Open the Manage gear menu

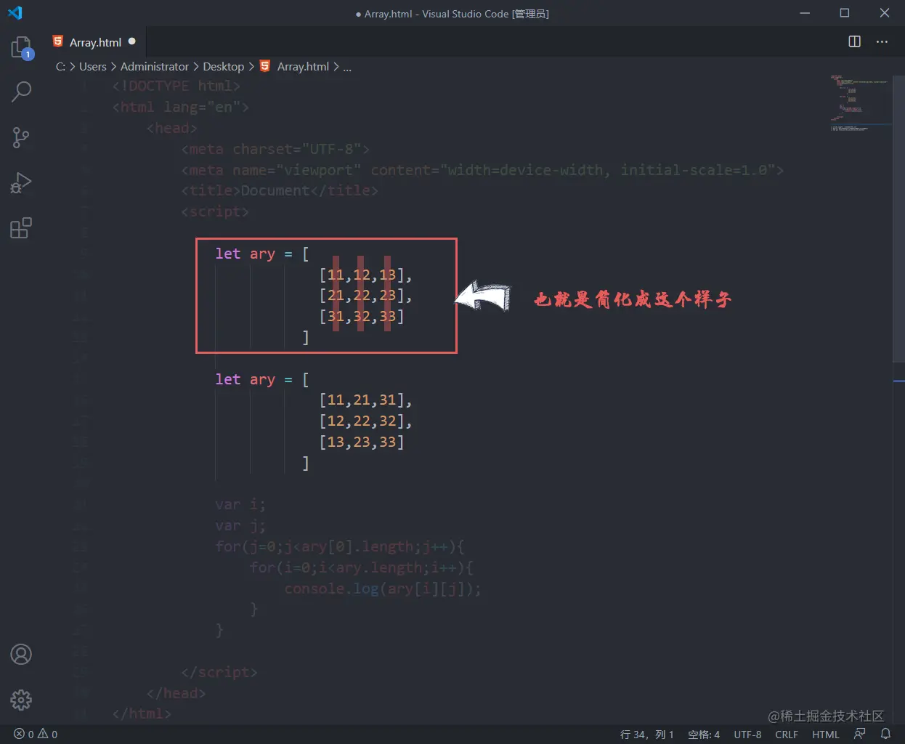(x=21, y=700)
